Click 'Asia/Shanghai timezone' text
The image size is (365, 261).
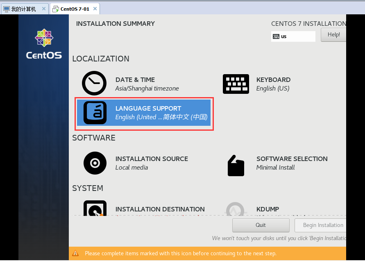pyautogui.click(x=147, y=89)
